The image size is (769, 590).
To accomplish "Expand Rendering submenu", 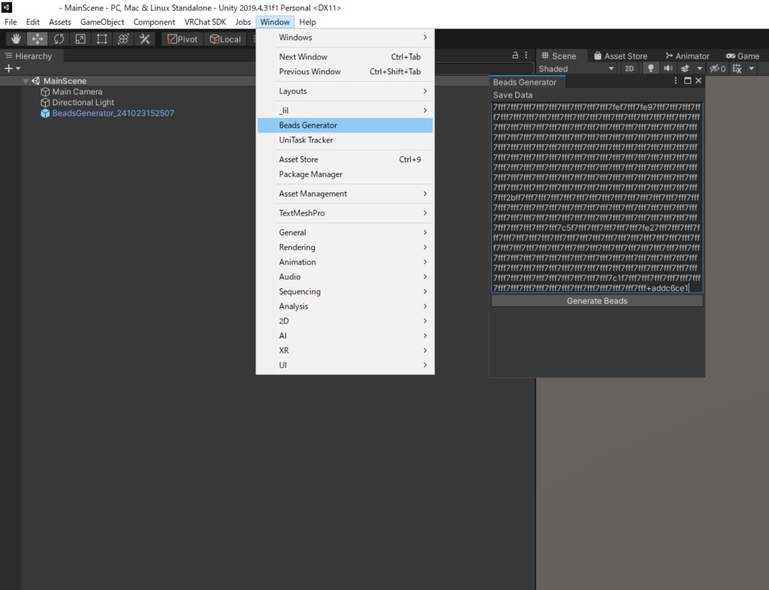I will pyautogui.click(x=345, y=248).
